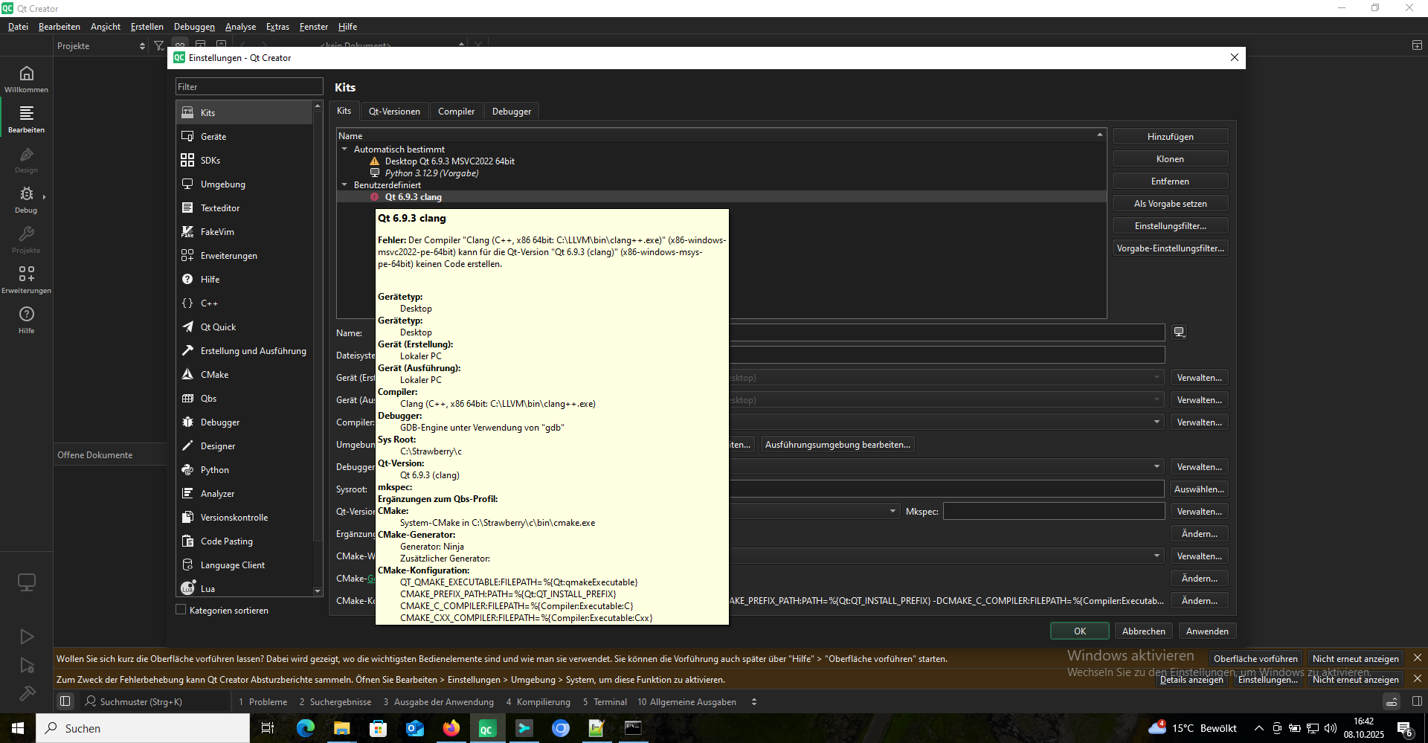Open Erweiterungen mode in left sidebar
Viewport: 1428px width, 743px height.
(x=26, y=280)
